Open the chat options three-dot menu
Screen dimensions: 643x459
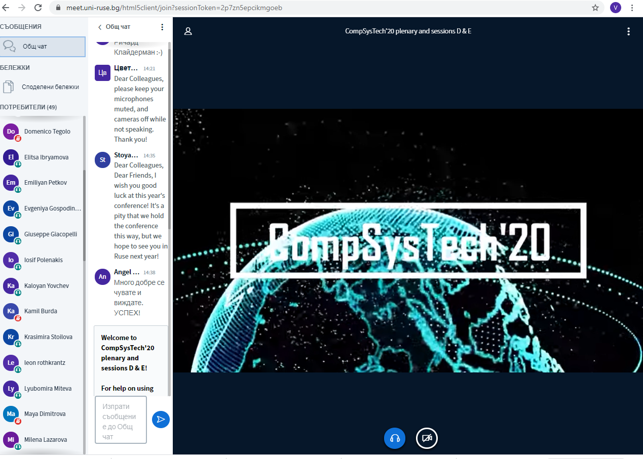162,27
